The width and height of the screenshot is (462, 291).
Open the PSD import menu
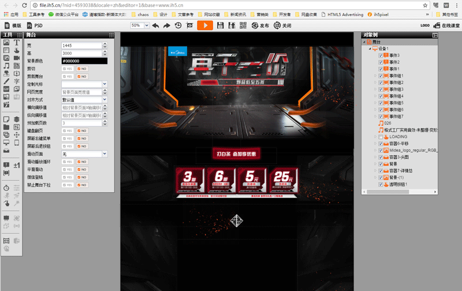click(35, 25)
